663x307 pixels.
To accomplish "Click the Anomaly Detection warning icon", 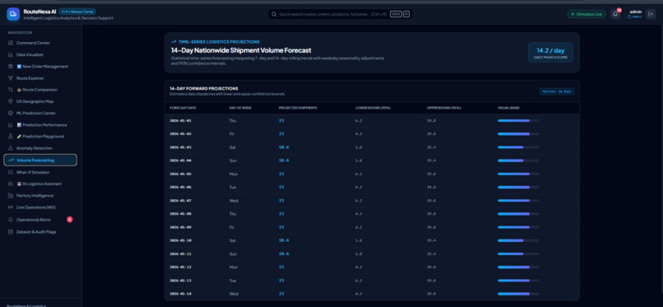I will pos(11,148).
